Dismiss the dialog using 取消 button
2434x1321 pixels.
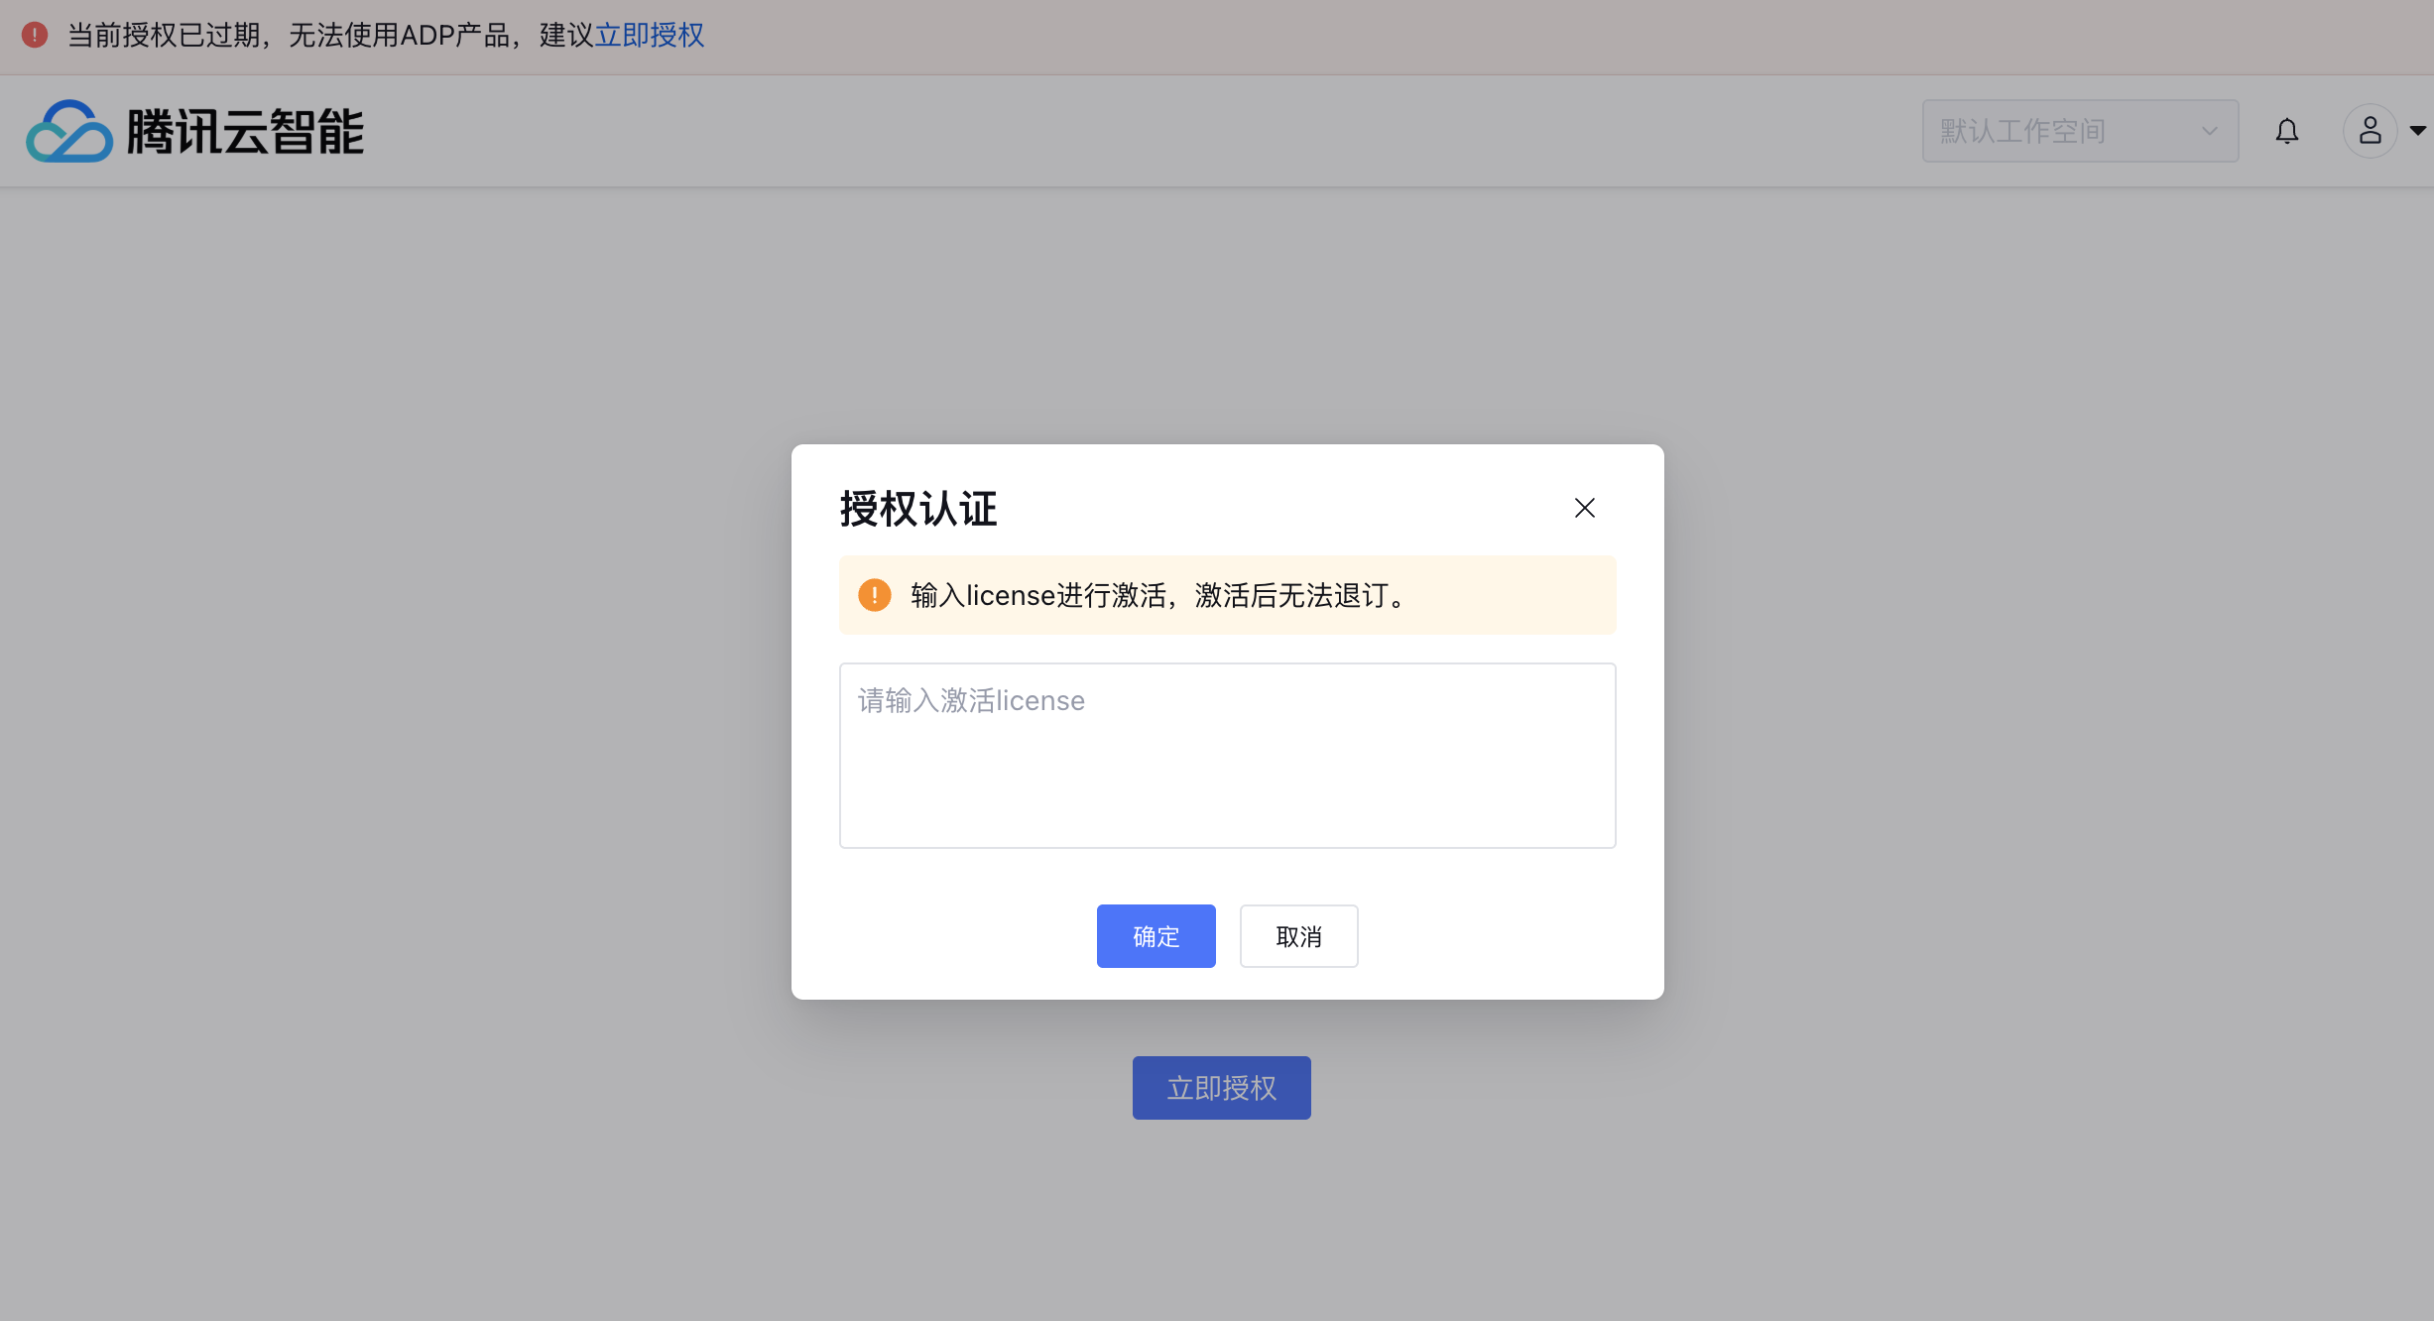1298,936
